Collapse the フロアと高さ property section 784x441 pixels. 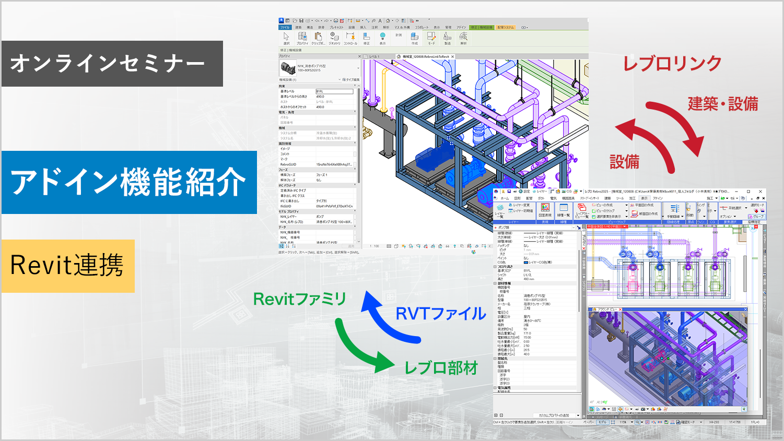tap(495, 267)
